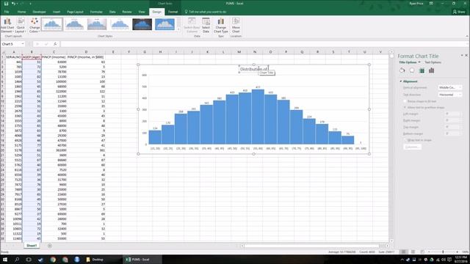Open the Formulas tab
The height and width of the screenshot is (264, 470).
[x=96, y=12]
